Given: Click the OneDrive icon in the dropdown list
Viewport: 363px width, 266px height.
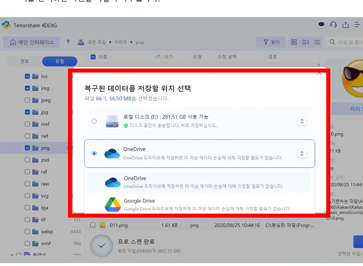Looking at the screenshot, I should click(x=113, y=182).
